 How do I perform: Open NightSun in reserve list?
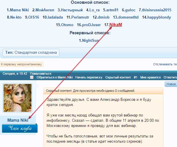(91, 40)
